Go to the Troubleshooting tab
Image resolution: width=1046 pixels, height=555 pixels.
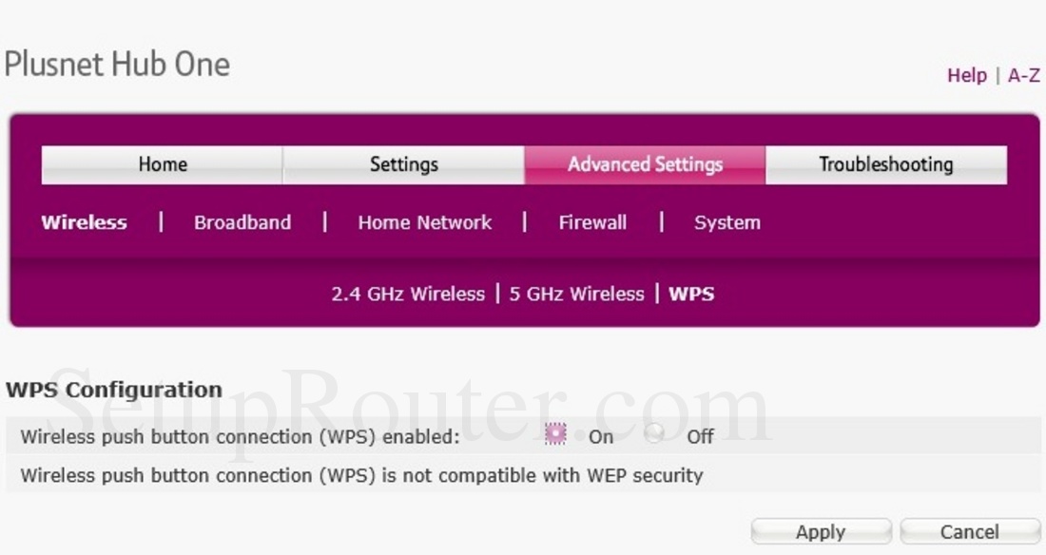884,163
